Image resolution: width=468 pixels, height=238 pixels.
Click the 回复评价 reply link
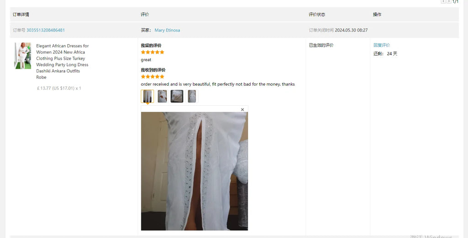[x=382, y=45]
